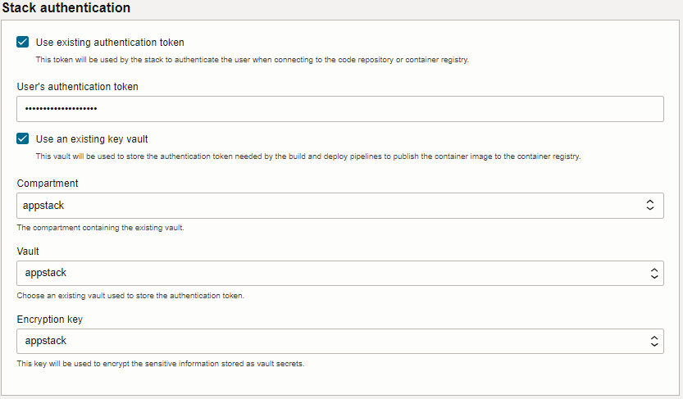Viewport: 683px width, 399px height.
Task: Click the up-down chevron icon in Compartment field
Action: [650, 205]
